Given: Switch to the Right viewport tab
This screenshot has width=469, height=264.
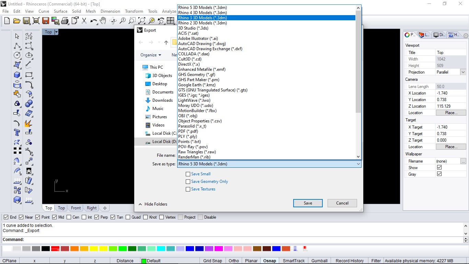Looking at the screenshot, I should tap(92, 208).
